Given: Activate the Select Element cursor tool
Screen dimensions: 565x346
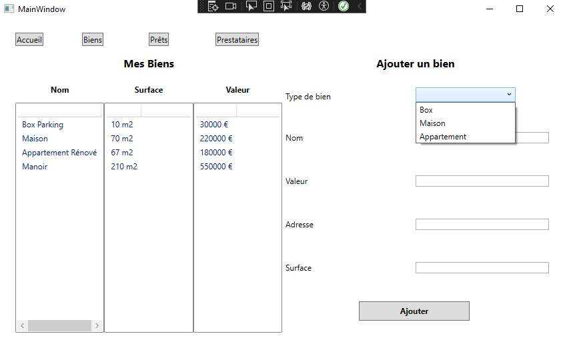Looking at the screenshot, I should click(x=251, y=6).
